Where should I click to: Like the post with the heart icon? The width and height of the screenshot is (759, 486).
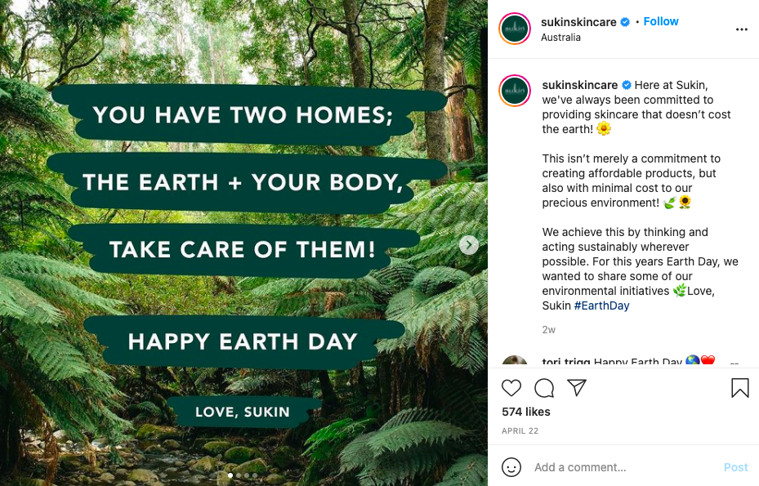511,388
